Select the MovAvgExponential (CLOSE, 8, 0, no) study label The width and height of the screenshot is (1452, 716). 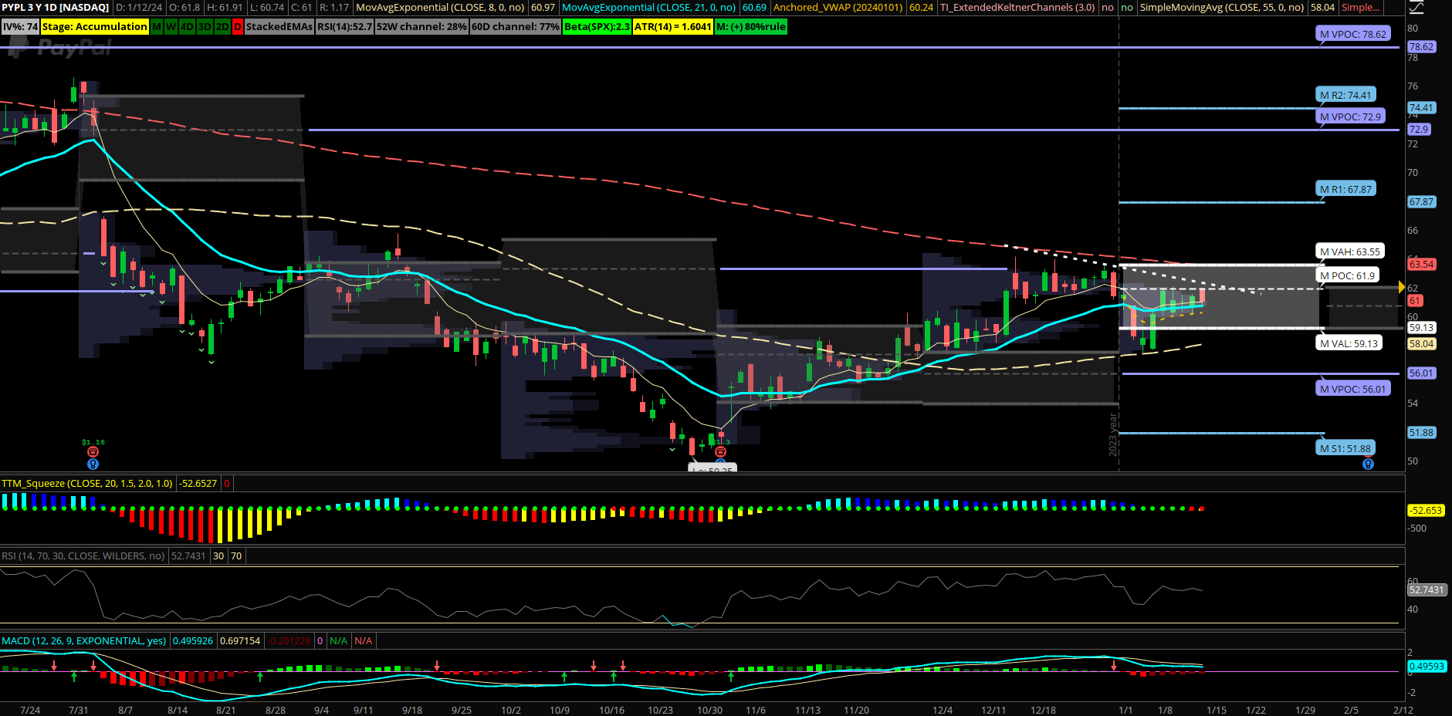440,7
